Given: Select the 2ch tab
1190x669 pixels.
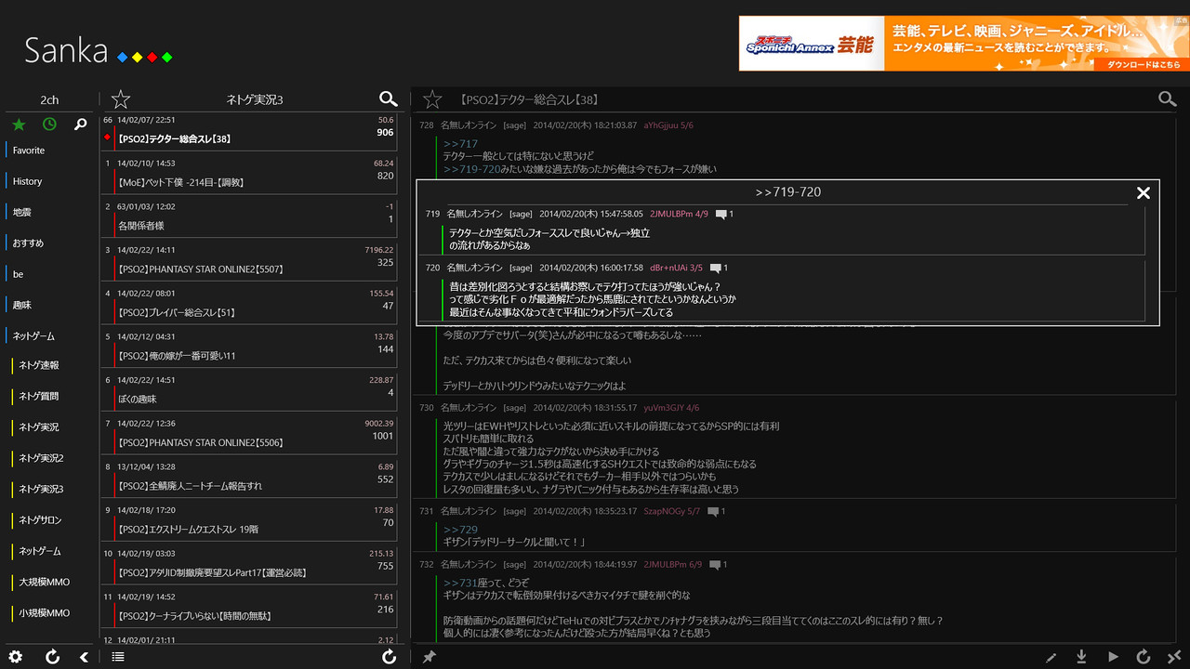Looking at the screenshot, I should (48, 99).
